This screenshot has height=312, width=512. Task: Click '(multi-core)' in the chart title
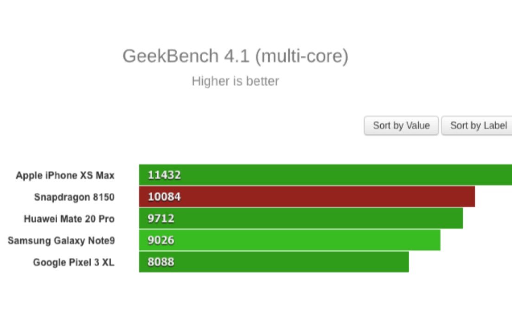tap(301, 56)
